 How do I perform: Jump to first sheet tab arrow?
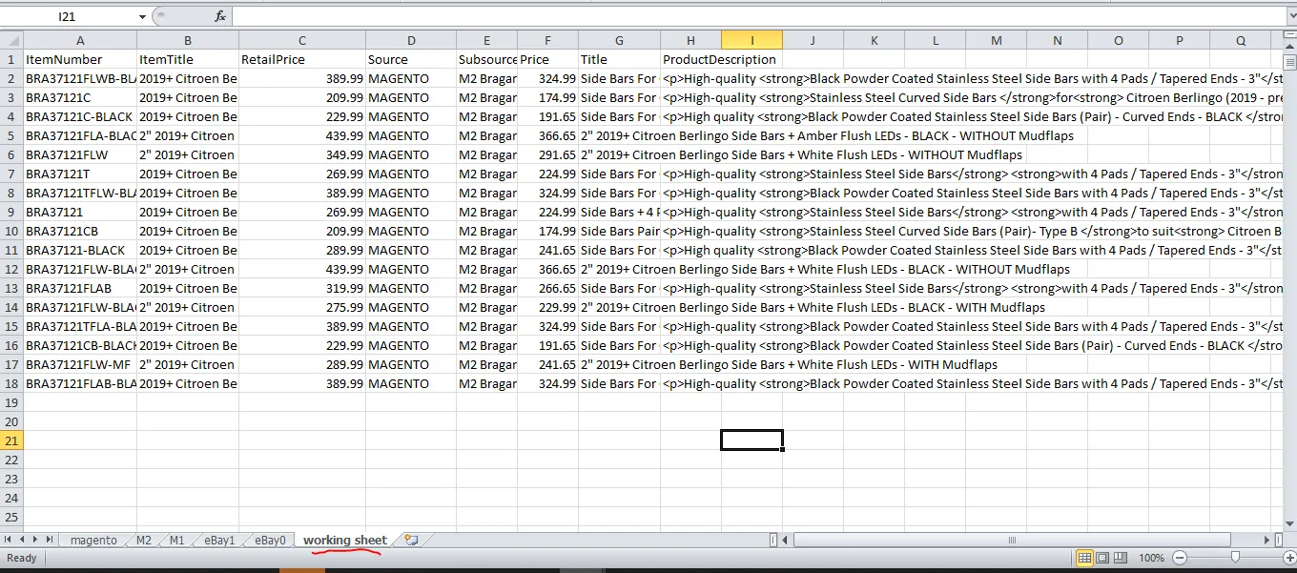pyautogui.click(x=8, y=540)
